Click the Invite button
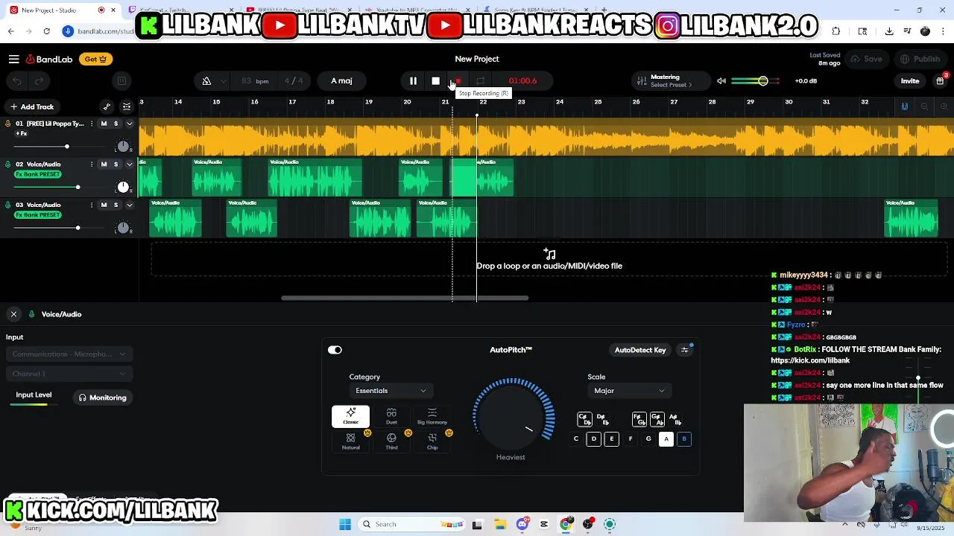This screenshot has width=954, height=536. [x=910, y=80]
